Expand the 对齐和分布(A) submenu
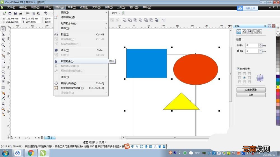Image resolution: width=280 pixels, height=157 pixels. (81, 23)
